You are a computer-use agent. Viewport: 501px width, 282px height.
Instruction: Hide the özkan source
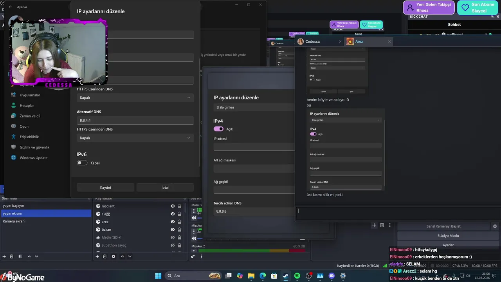pos(173,230)
